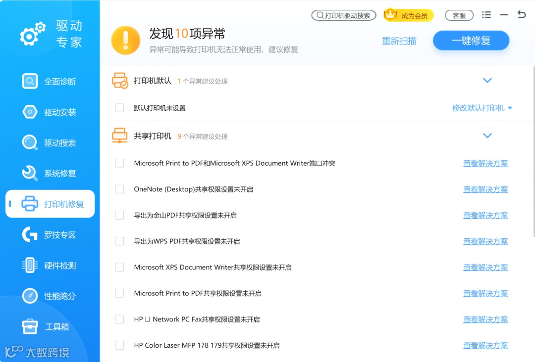The width and height of the screenshot is (535, 362).
Task: Check the 导出为金山PDF checkbox
Action: click(x=120, y=215)
